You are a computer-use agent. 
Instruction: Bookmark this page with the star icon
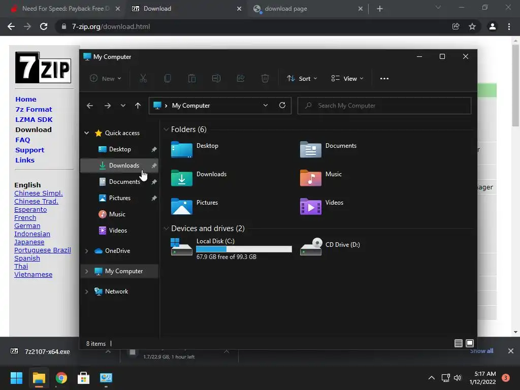[x=472, y=26]
